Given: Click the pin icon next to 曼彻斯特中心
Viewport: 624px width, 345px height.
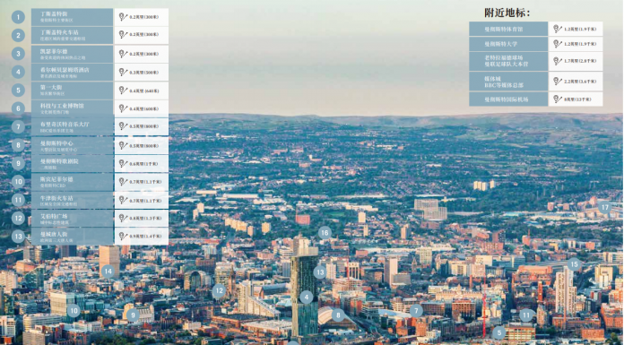Looking at the screenshot, I should click(x=123, y=145).
